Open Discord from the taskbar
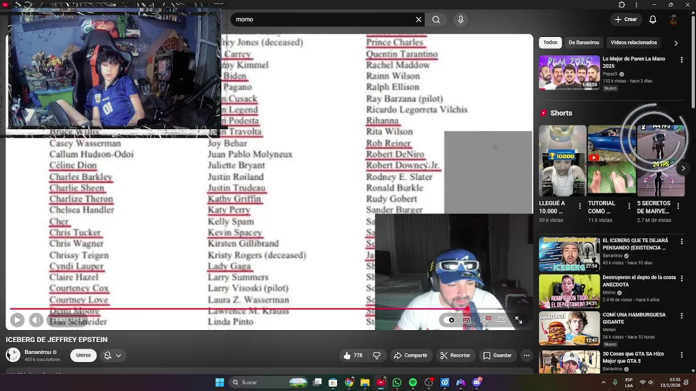The image size is (696, 391). click(477, 382)
